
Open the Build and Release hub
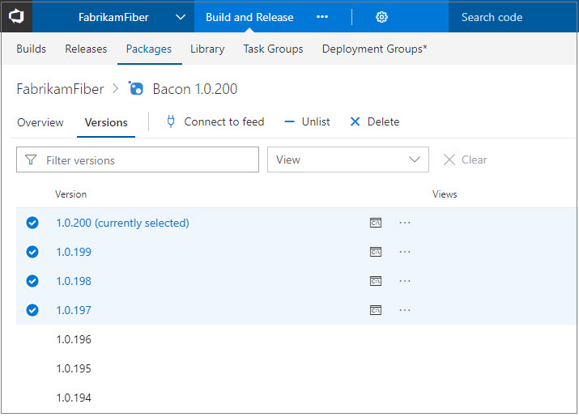coord(249,17)
